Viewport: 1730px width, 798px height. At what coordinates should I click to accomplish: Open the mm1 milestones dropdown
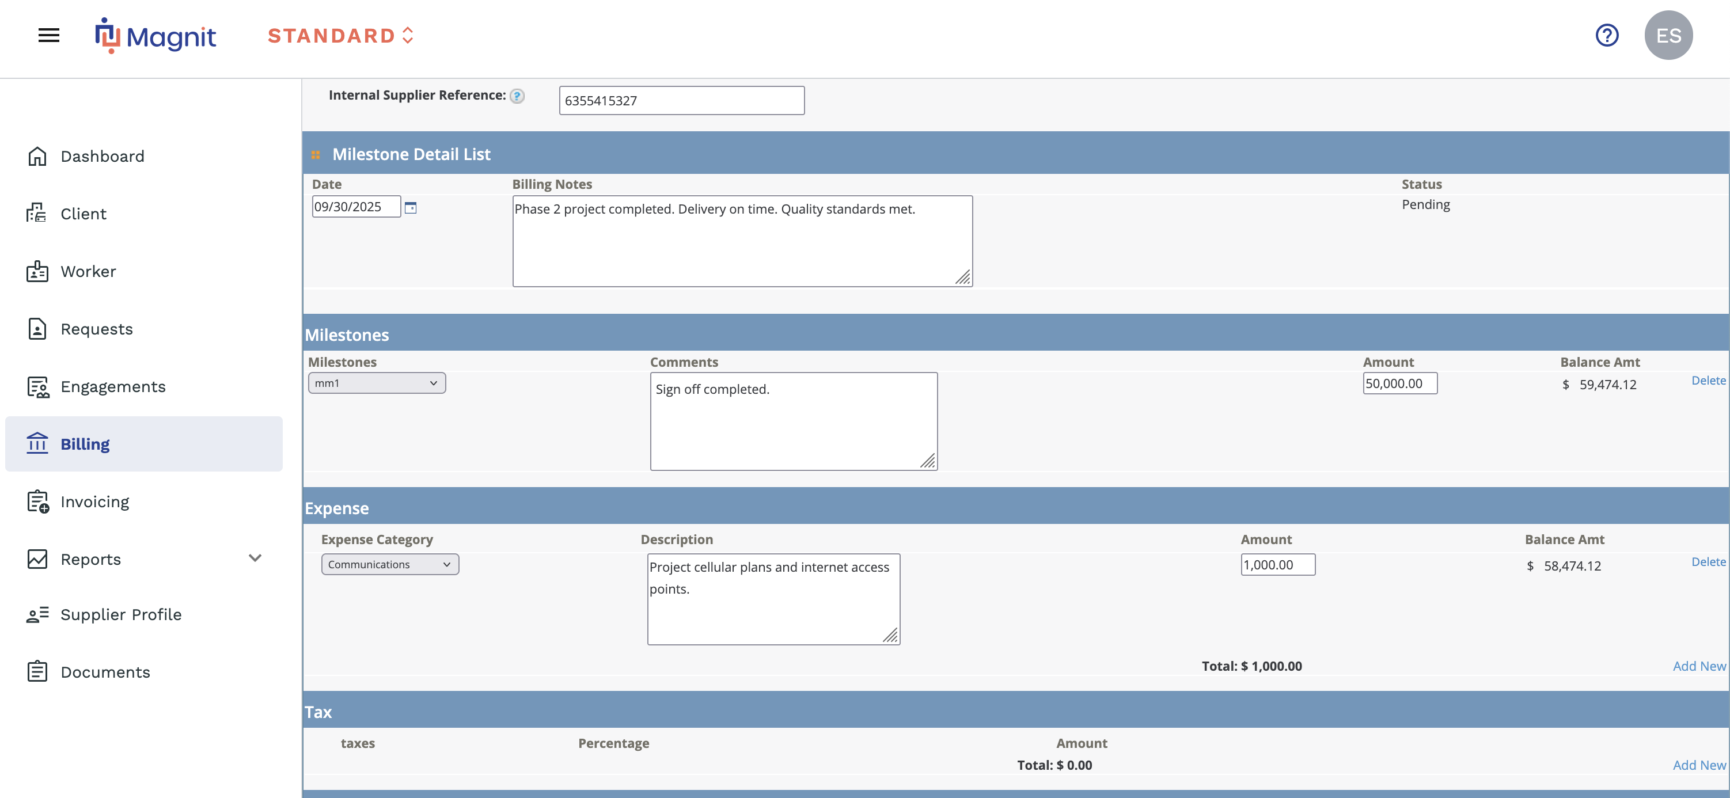click(376, 383)
